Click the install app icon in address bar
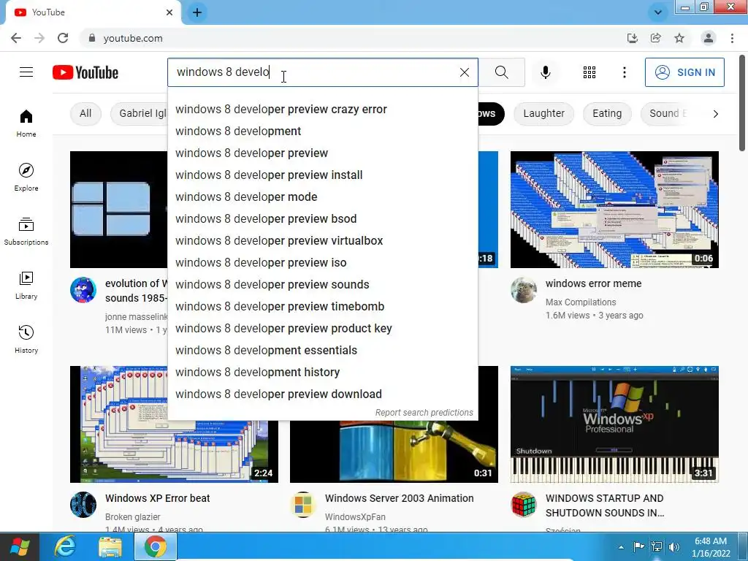 [632, 38]
